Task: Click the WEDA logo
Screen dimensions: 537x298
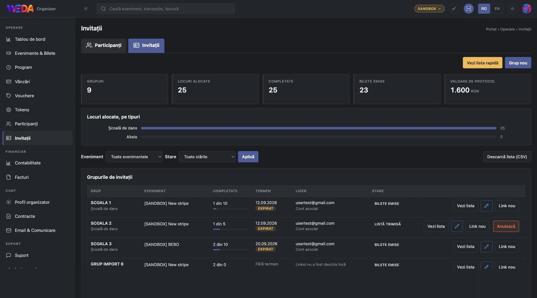Action: [x=20, y=9]
